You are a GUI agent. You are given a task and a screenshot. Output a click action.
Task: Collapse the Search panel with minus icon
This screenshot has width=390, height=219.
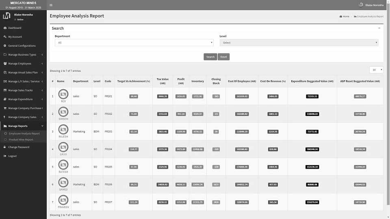click(379, 28)
